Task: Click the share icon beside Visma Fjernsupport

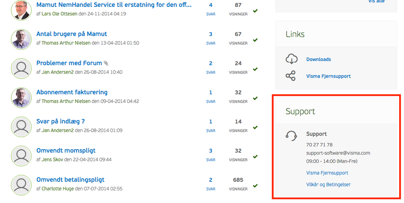Action: (291, 76)
